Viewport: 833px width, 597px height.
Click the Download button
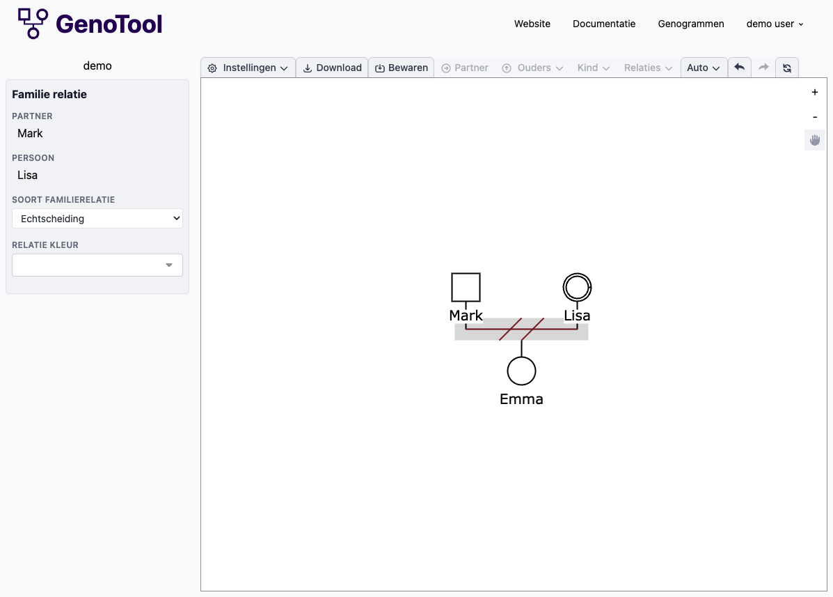[x=332, y=68]
